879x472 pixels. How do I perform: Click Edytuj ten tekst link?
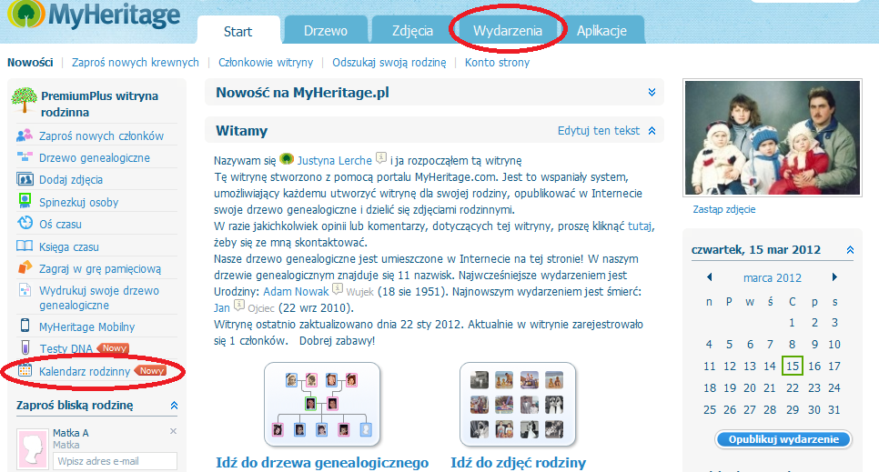point(598,131)
